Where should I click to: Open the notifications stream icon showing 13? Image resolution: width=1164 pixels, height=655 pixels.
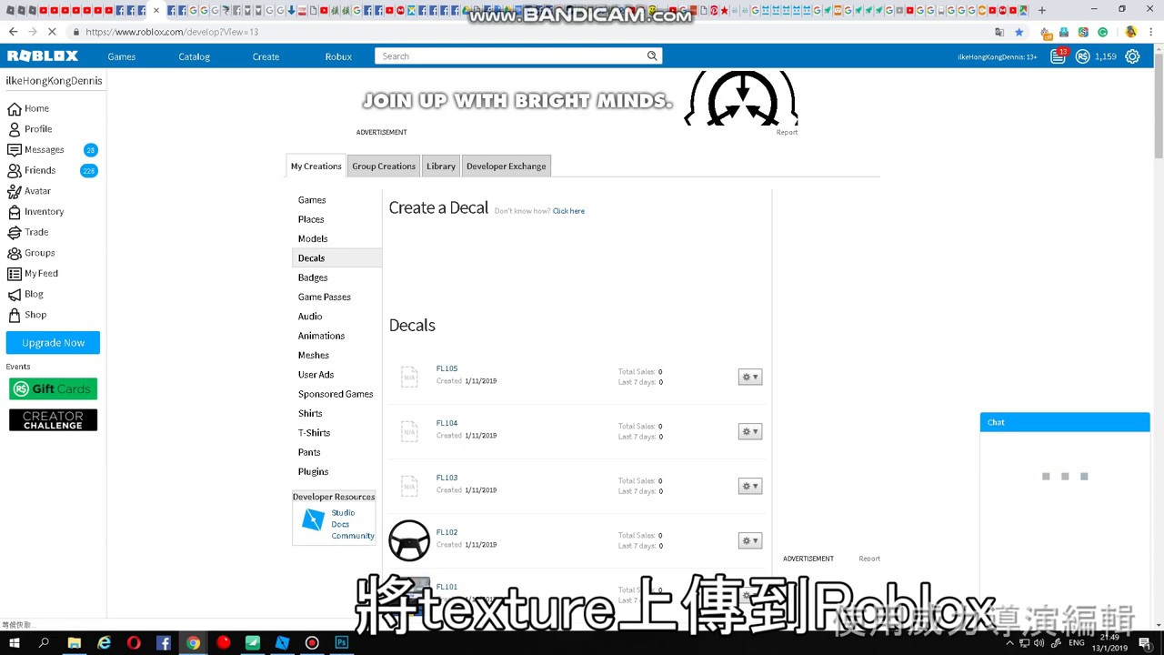(x=1058, y=56)
